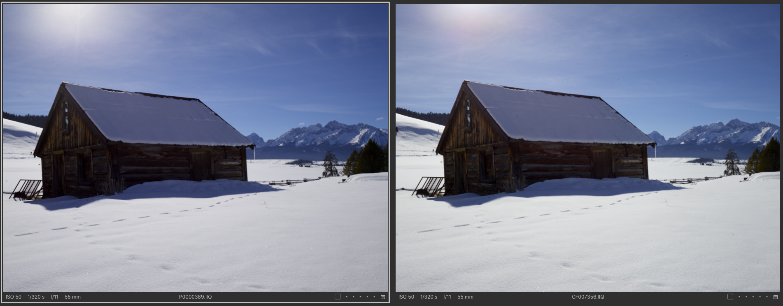The height and width of the screenshot is (306, 783).
Task: Click ISO 50 label under left image
Action: [x=14, y=297]
